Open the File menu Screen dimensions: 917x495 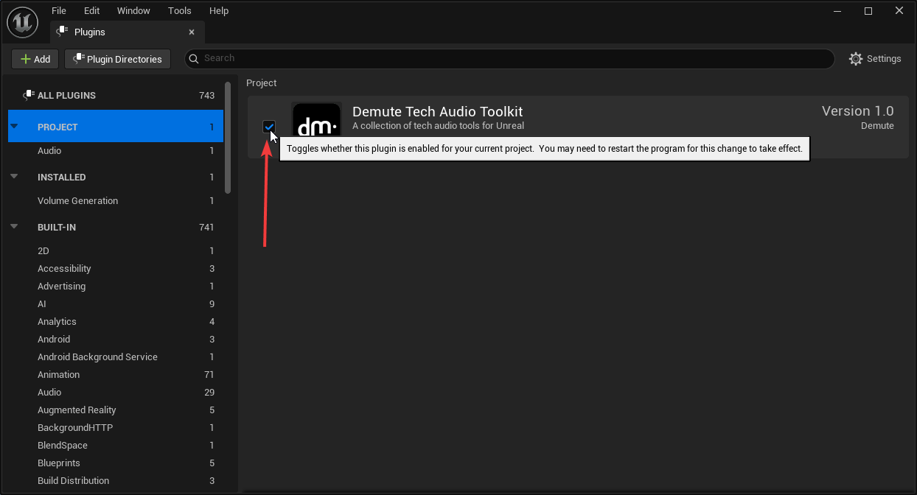(59, 11)
